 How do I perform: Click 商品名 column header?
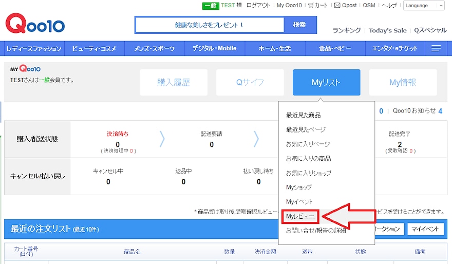click(133, 252)
